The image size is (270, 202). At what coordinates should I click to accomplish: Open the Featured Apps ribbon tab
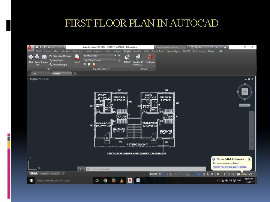click(173, 51)
